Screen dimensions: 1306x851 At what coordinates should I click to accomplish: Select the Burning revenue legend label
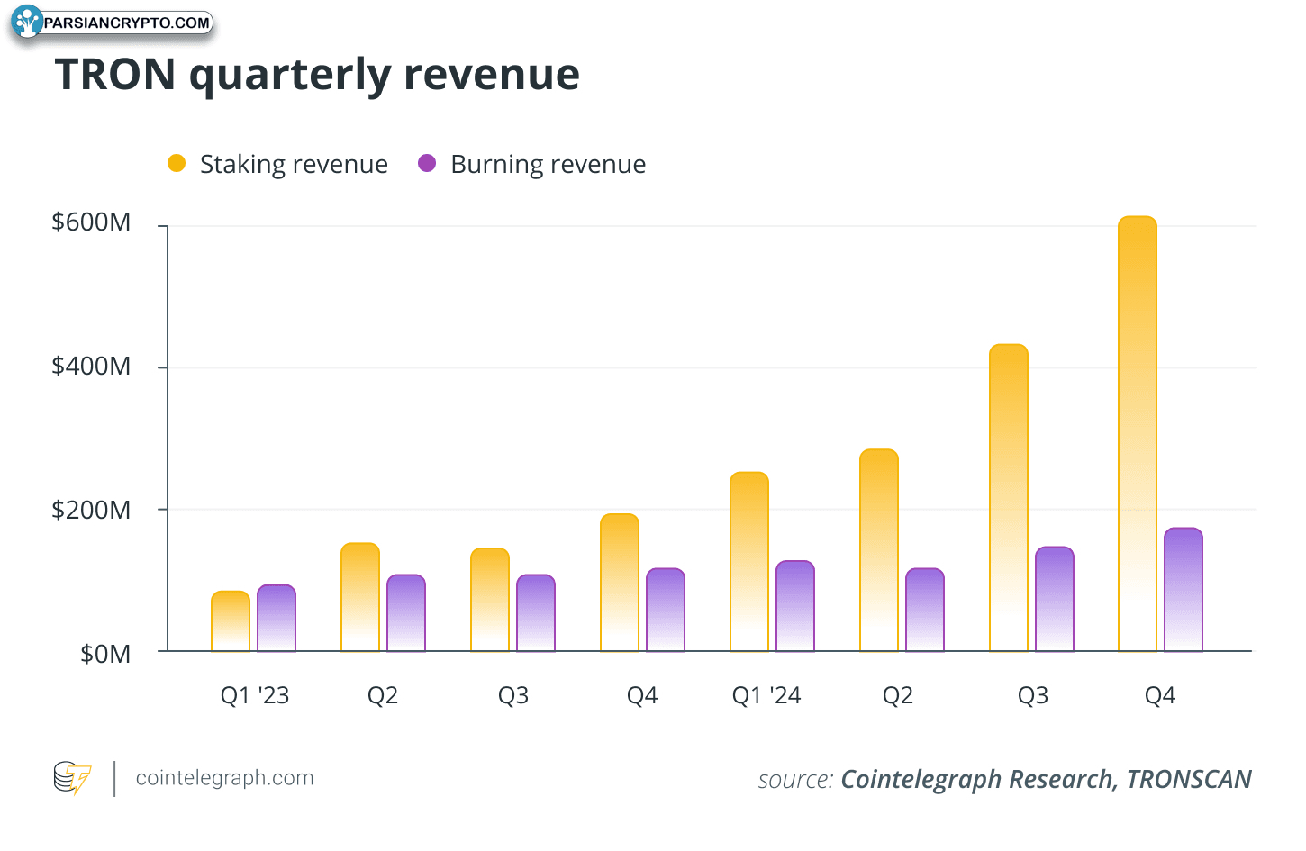pos(548,164)
